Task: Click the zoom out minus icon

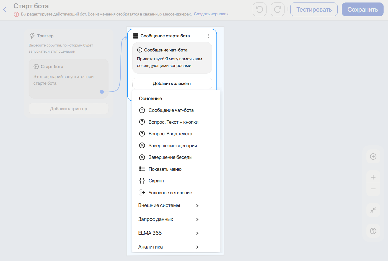Action: 373,189
